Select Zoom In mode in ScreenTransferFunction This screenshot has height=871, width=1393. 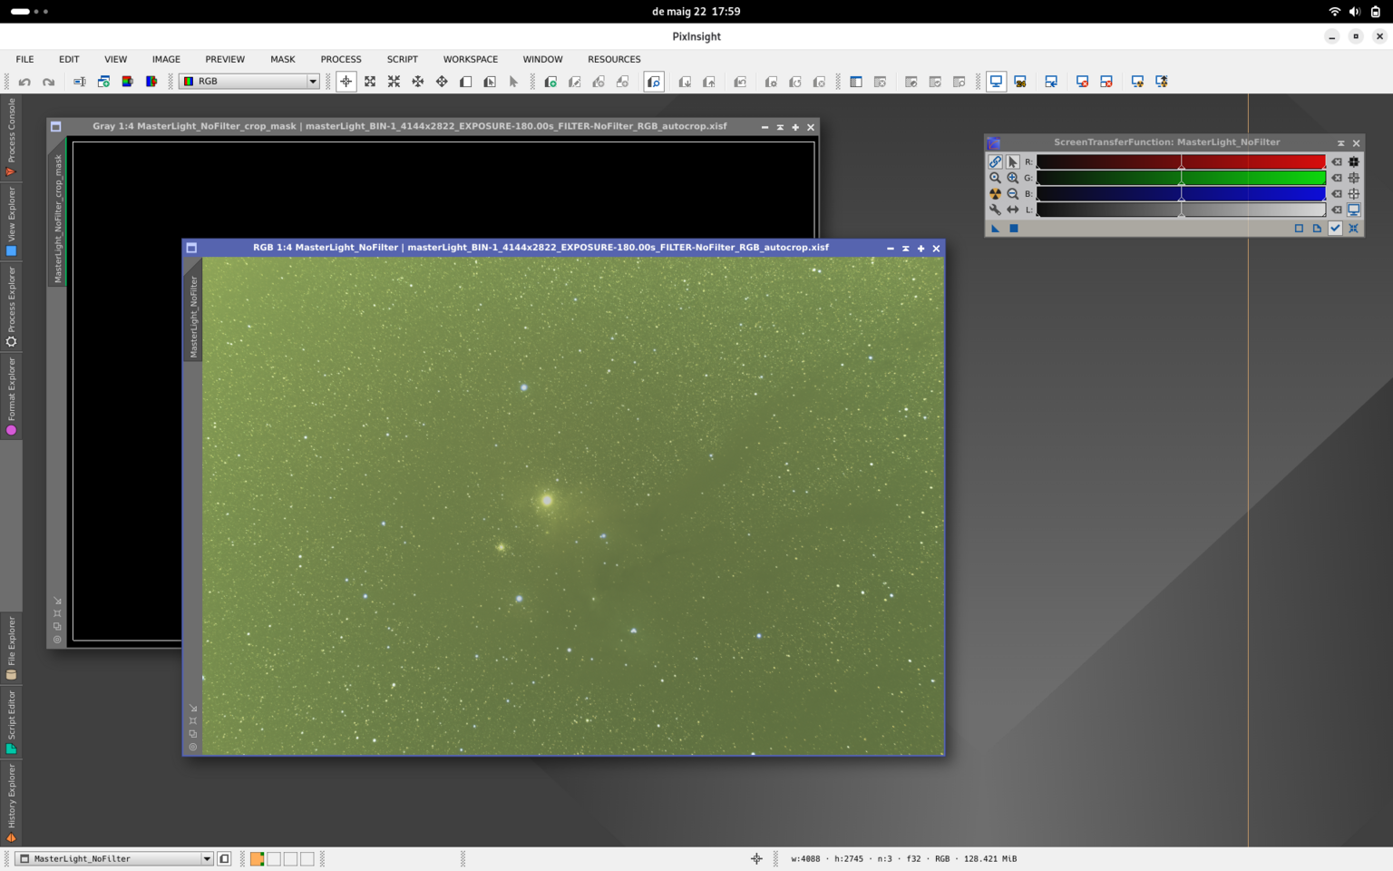coord(1012,178)
